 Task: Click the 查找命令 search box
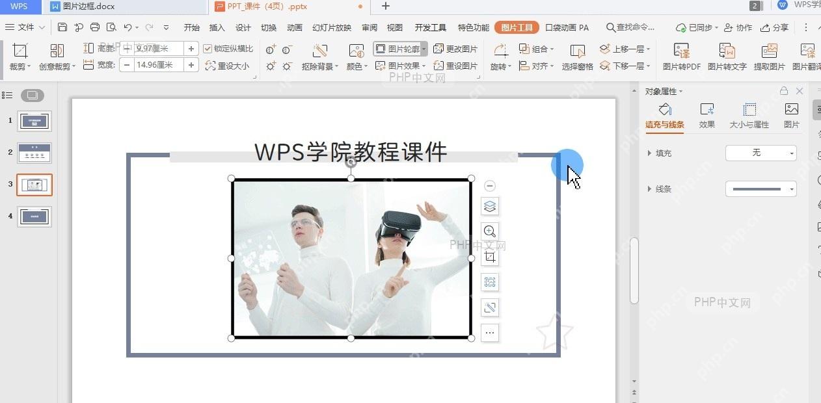point(630,27)
